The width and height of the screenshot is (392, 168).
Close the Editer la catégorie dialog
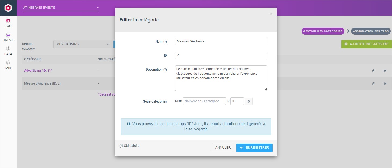pyautogui.click(x=271, y=14)
